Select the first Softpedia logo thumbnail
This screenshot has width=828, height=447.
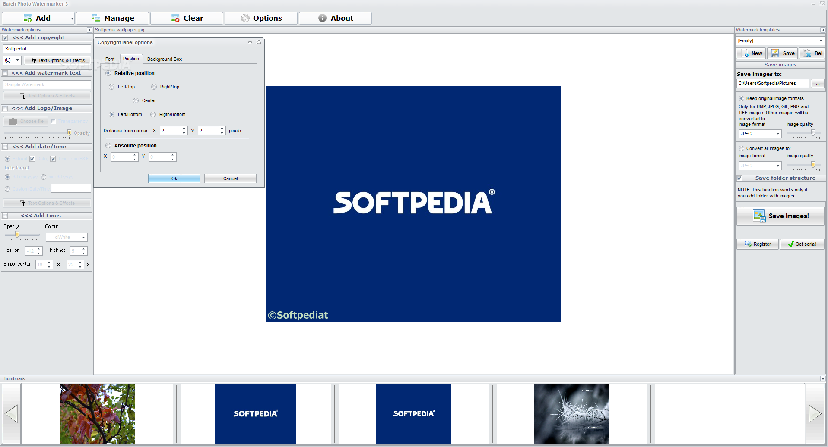[x=255, y=414]
